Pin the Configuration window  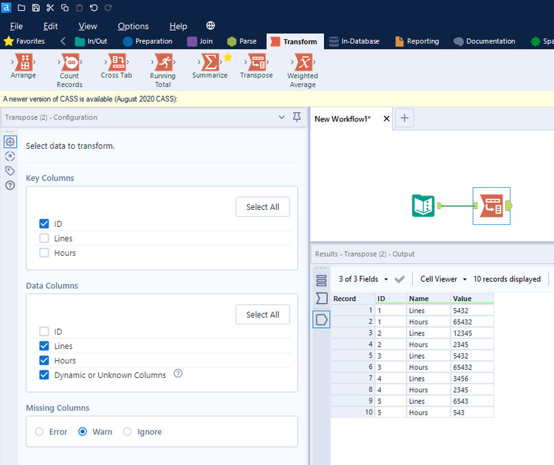point(297,117)
